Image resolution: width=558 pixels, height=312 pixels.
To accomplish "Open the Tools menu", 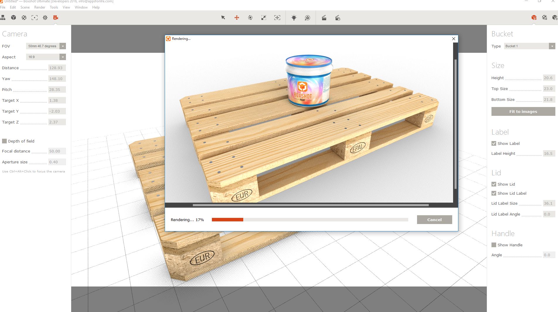I will pos(54,7).
